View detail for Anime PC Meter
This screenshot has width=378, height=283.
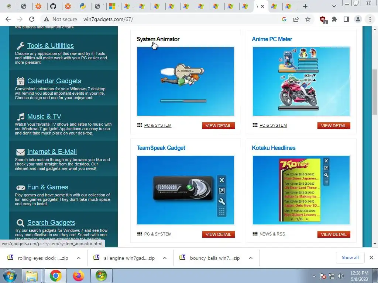pyautogui.click(x=334, y=126)
